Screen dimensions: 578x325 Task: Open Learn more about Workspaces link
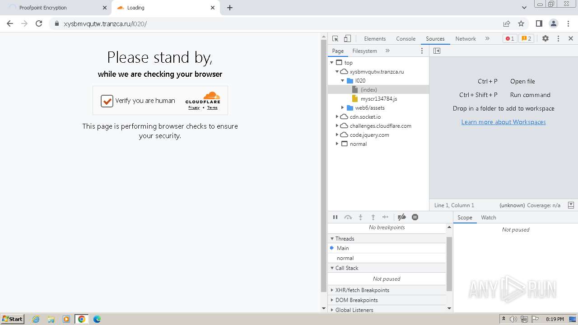click(x=503, y=122)
